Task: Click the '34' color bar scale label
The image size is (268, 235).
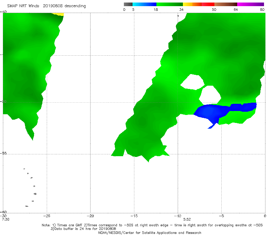Action: [x=181, y=10]
